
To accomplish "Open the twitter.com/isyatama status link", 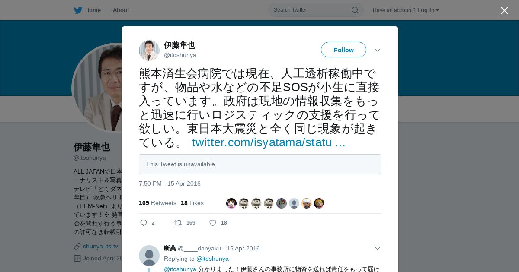I will pyautogui.click(x=269, y=142).
